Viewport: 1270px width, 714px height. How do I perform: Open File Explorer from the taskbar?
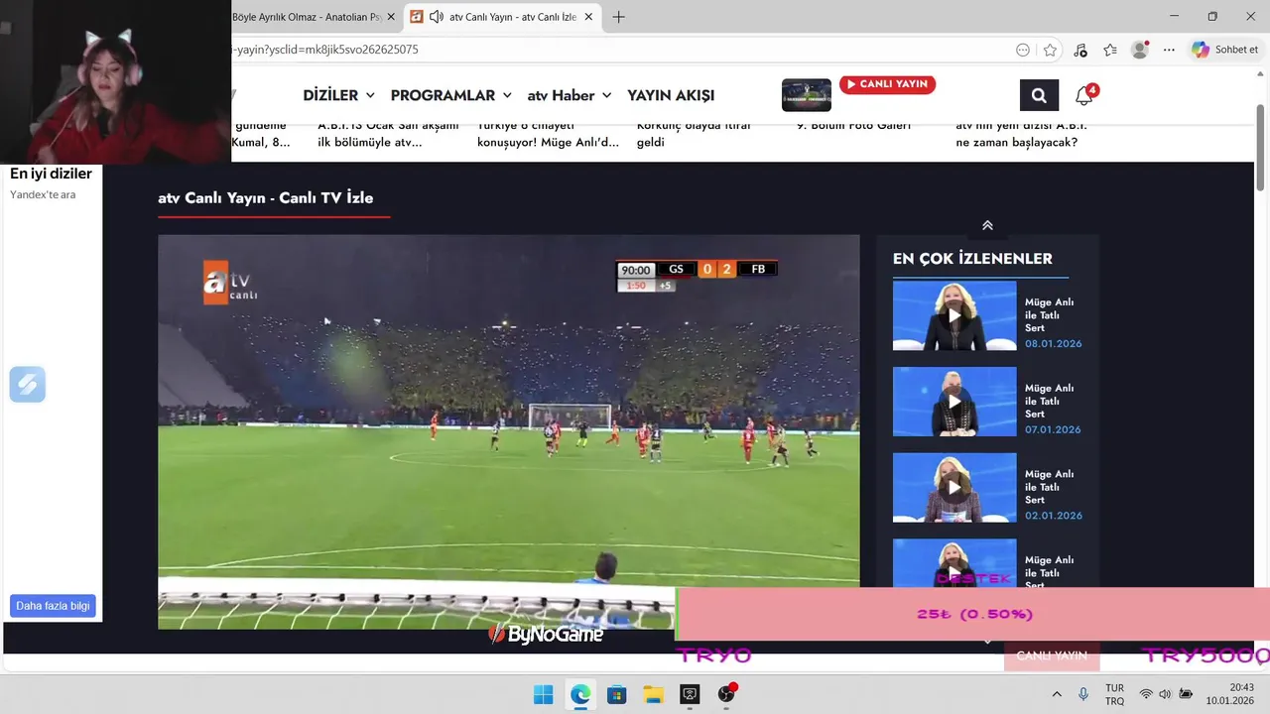click(x=653, y=694)
